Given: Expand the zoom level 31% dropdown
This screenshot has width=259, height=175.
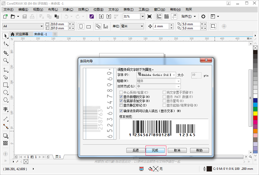Looking at the screenshot, I should tap(142, 17).
